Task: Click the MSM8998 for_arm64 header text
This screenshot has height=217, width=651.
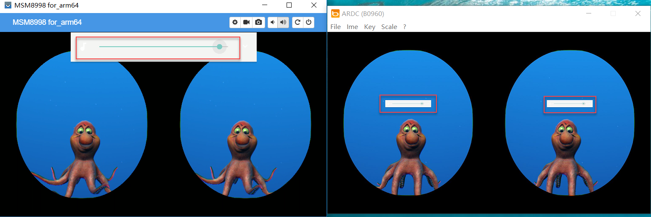Action: (47, 22)
